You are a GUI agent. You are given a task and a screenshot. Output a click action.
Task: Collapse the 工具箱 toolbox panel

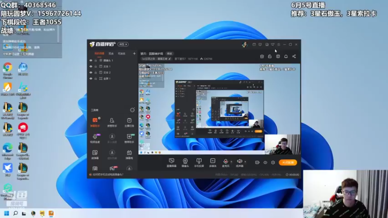[x=132, y=110]
